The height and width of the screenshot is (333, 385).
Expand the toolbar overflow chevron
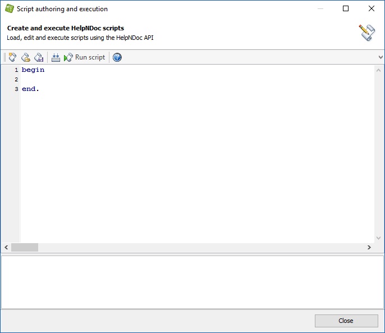[381, 57]
